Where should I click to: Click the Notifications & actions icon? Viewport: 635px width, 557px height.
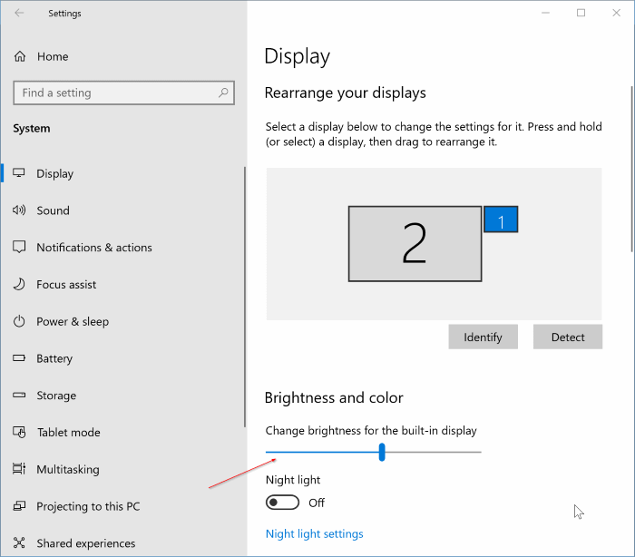19,248
